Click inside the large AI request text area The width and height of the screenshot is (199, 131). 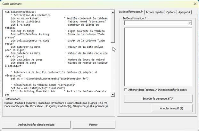[158, 57]
